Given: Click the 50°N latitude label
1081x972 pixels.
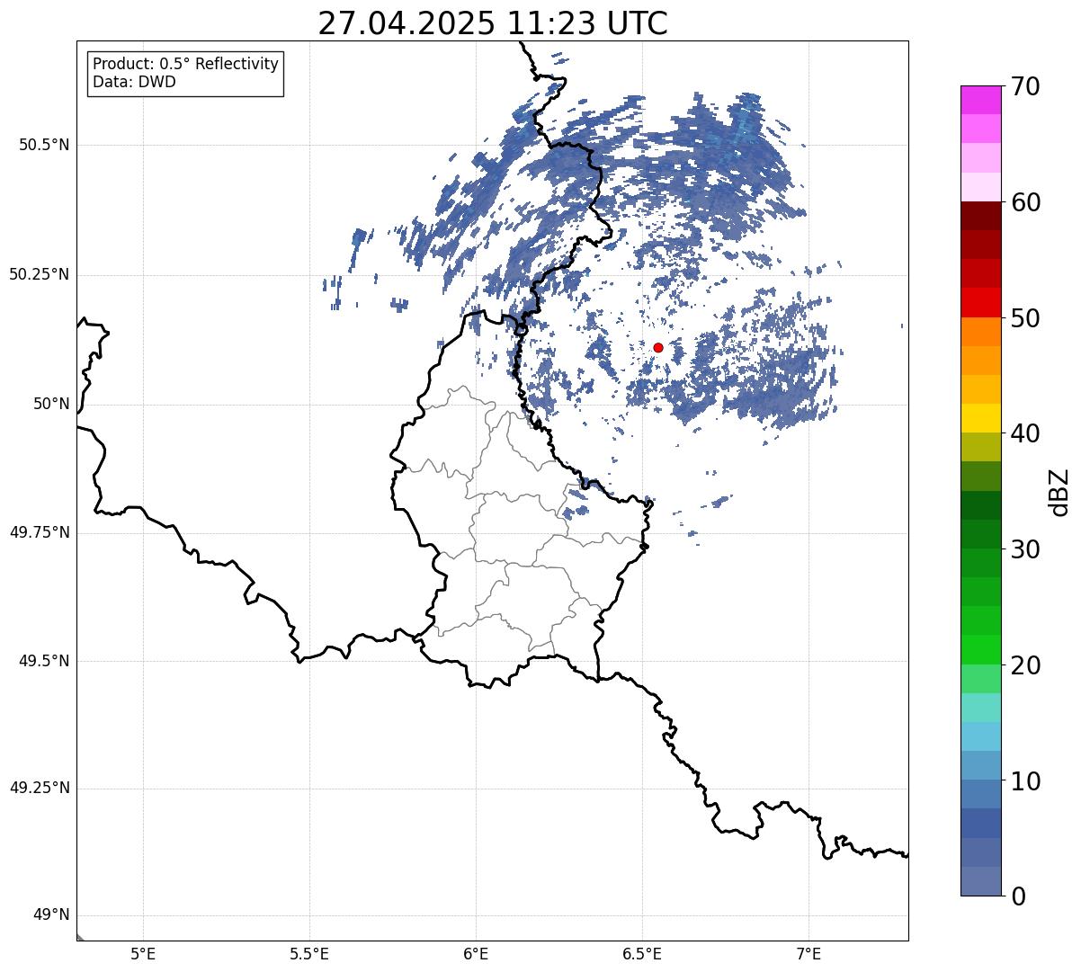Looking at the screenshot, I should [x=51, y=404].
